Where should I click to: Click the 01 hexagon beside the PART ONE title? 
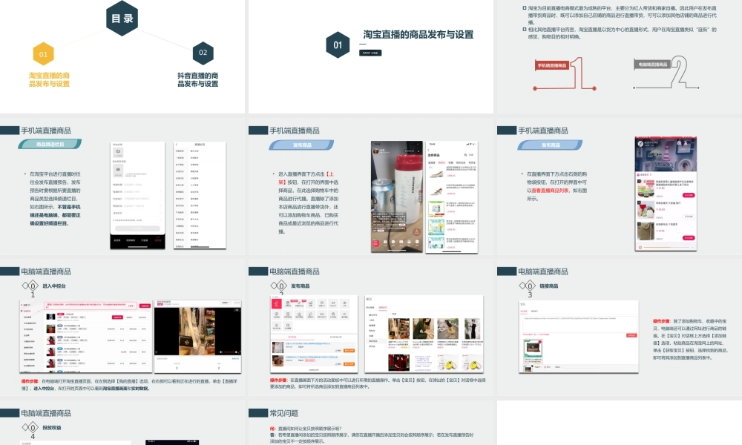coord(338,45)
